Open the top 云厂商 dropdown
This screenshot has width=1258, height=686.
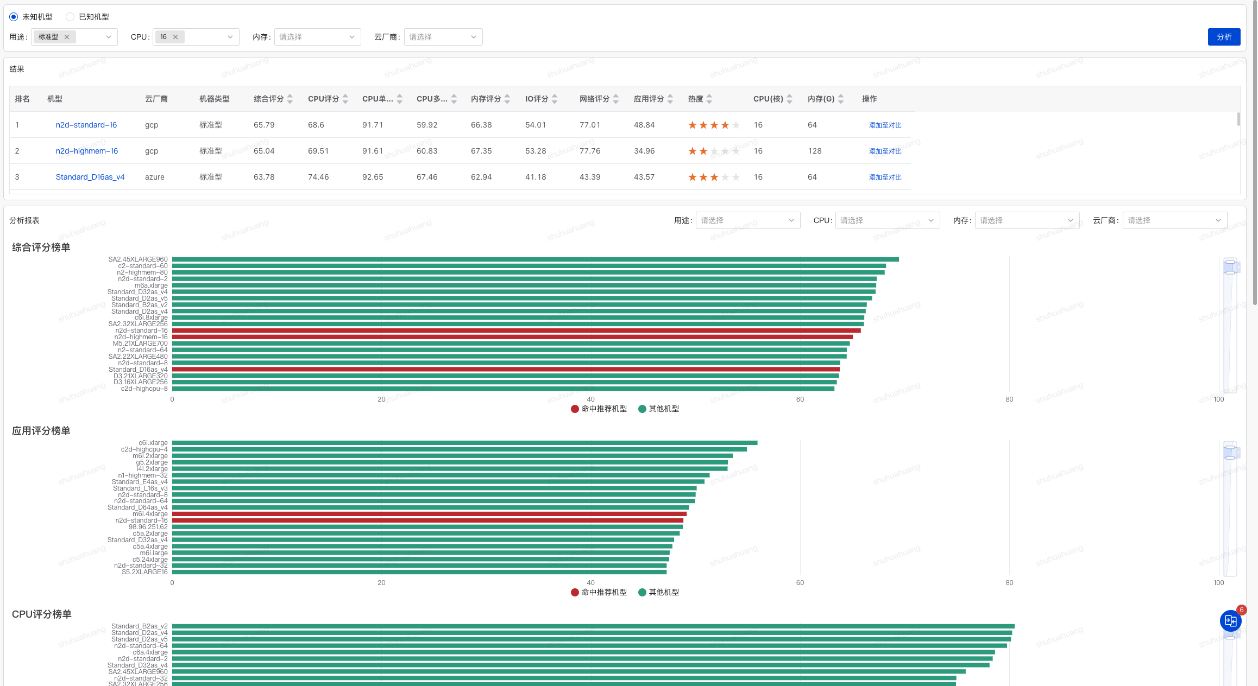tap(443, 37)
